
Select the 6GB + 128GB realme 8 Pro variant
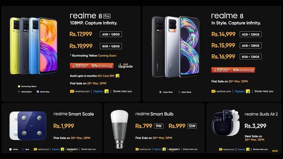coord(111,34)
